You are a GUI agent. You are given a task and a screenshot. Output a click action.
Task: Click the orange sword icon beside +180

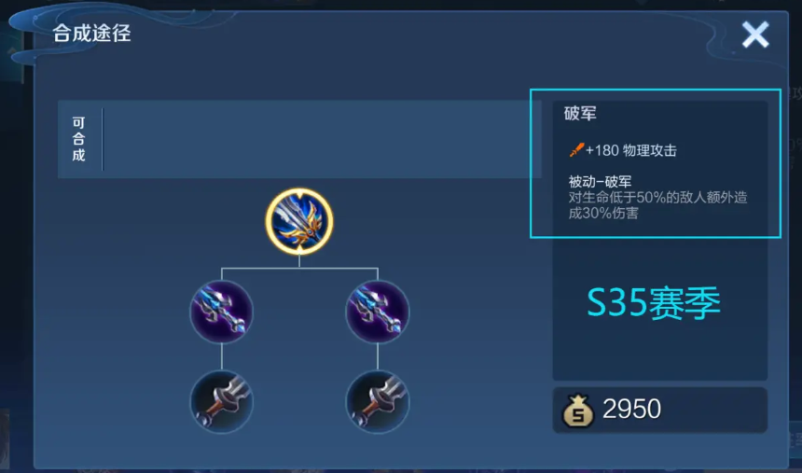[x=576, y=150]
